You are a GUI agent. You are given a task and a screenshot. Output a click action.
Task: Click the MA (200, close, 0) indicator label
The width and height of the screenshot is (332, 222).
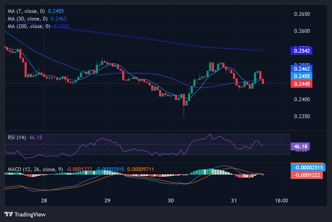point(29,26)
